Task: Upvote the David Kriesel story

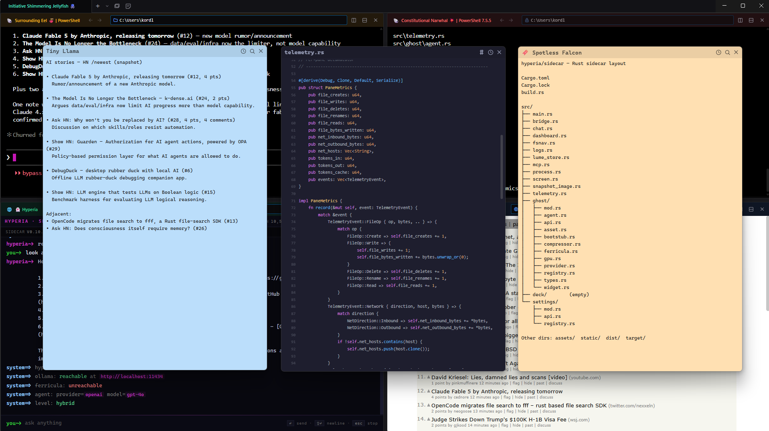Action: click(429, 377)
